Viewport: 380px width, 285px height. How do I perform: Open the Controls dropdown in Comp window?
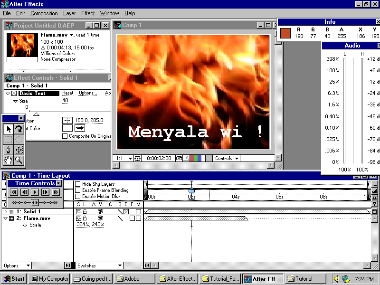pyautogui.click(x=227, y=158)
